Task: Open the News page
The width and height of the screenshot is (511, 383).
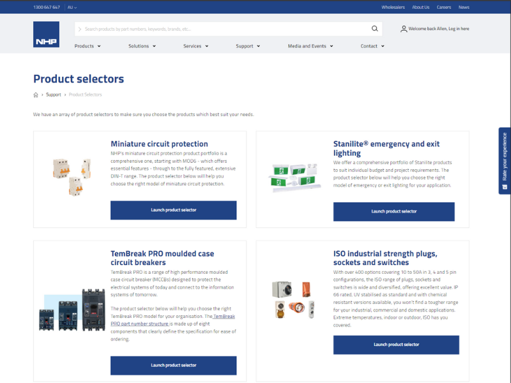Action: (464, 7)
